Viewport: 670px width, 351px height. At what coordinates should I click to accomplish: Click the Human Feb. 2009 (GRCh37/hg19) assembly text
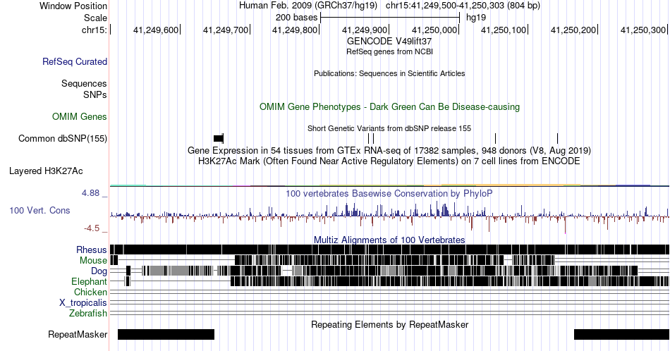coord(308,6)
